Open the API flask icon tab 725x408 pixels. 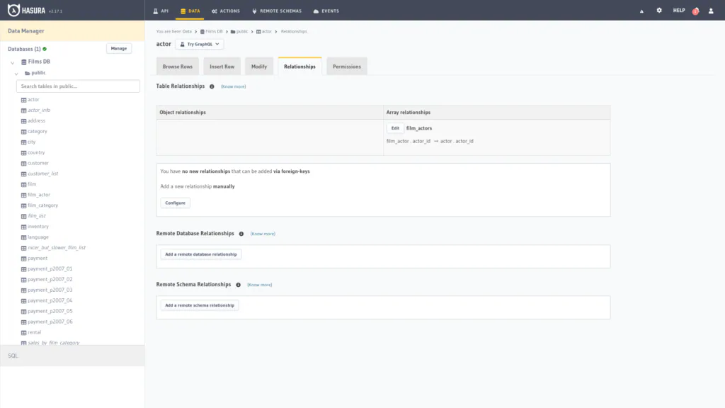tap(161, 11)
